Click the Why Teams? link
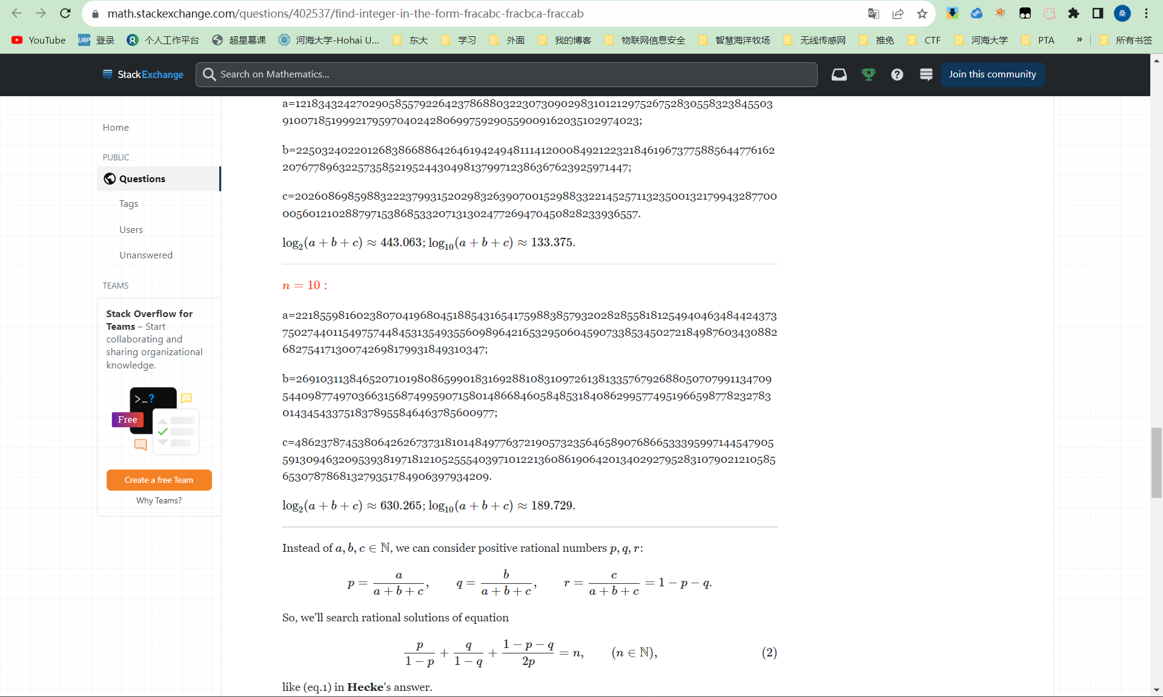1163x697 pixels. pyautogui.click(x=159, y=500)
